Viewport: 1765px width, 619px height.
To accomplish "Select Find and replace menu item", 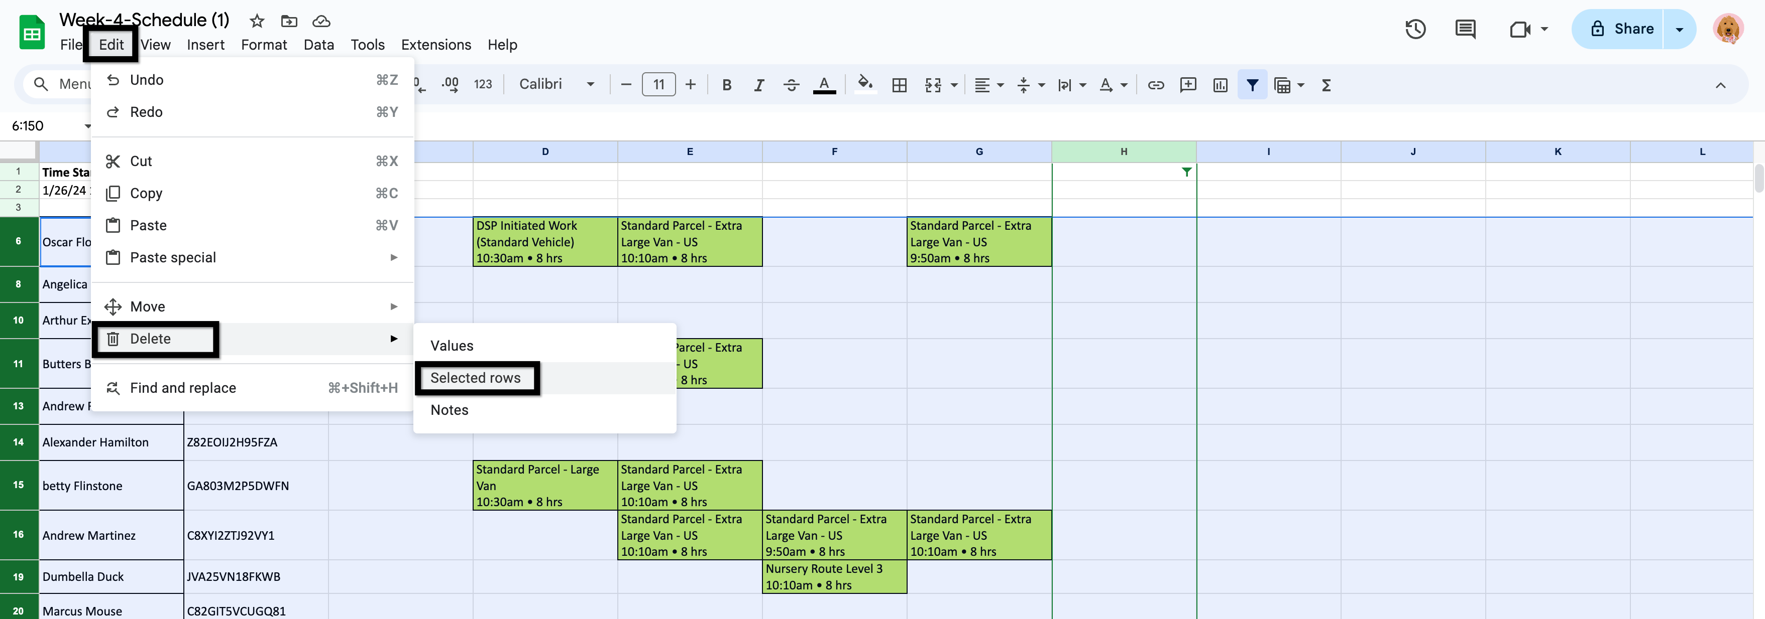I will pyautogui.click(x=183, y=388).
